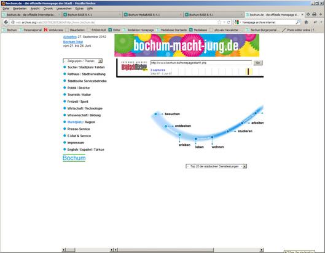Open the Lesezeichen menu
The width and height of the screenshot is (325, 253).
64,9
